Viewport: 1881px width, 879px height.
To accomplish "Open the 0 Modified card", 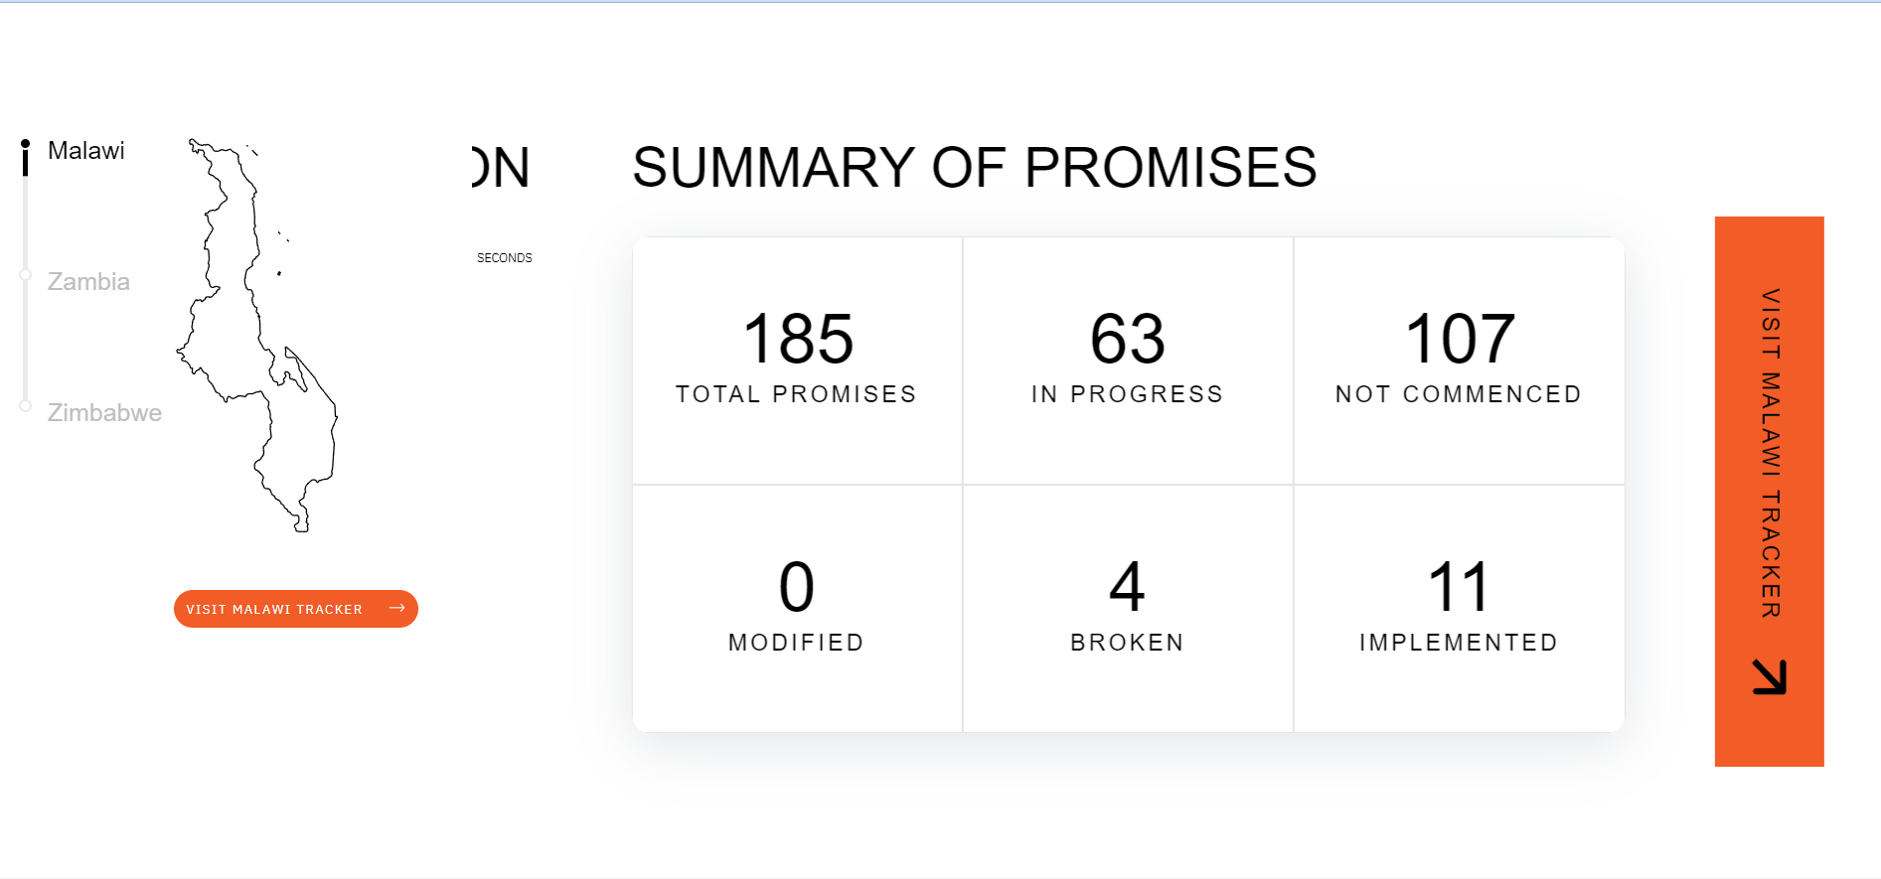I will coord(797,608).
